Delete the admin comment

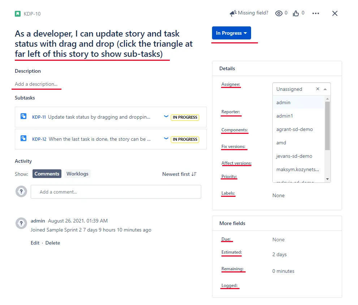pos(53,243)
